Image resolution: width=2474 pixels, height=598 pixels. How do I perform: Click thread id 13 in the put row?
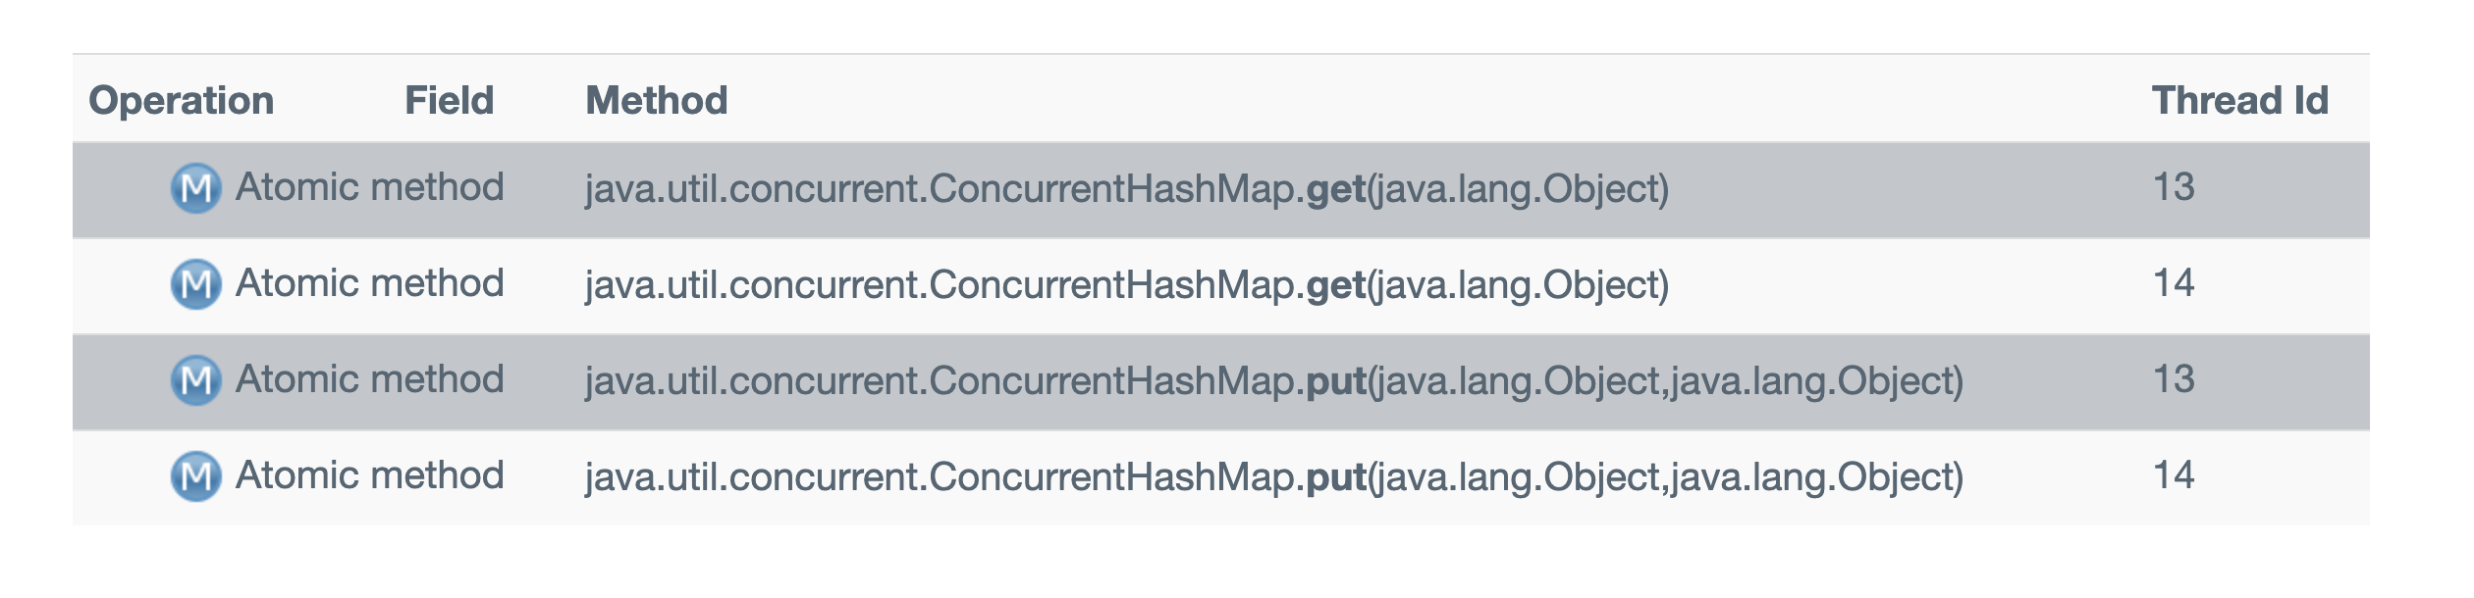[2173, 379]
